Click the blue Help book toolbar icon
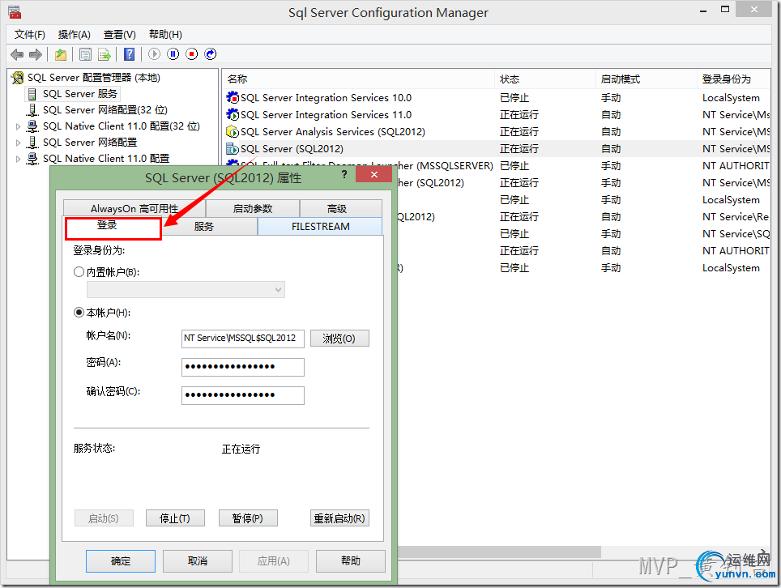 tap(130, 54)
